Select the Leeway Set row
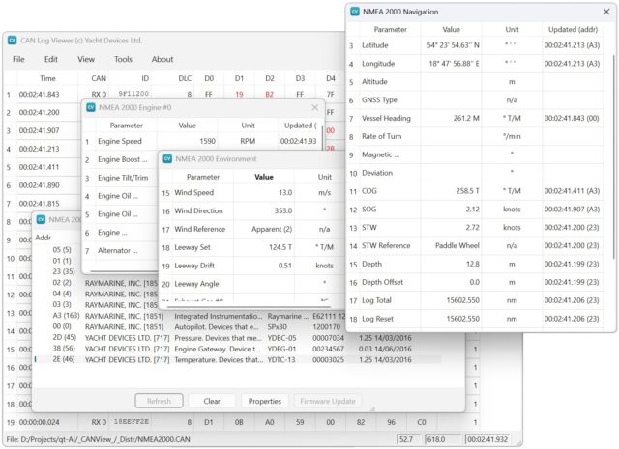The image size is (619, 449). [x=251, y=247]
